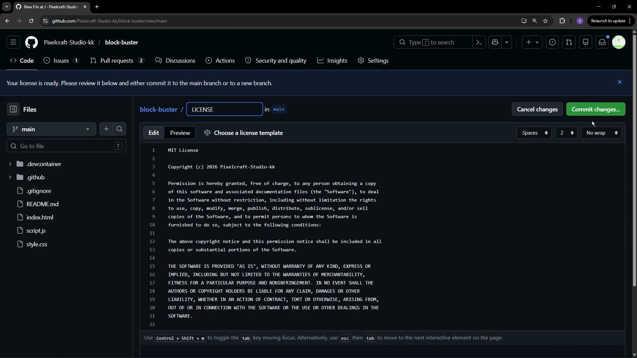Open the indent size 2 dropdown
Image resolution: width=637 pixels, height=358 pixels.
566,133
